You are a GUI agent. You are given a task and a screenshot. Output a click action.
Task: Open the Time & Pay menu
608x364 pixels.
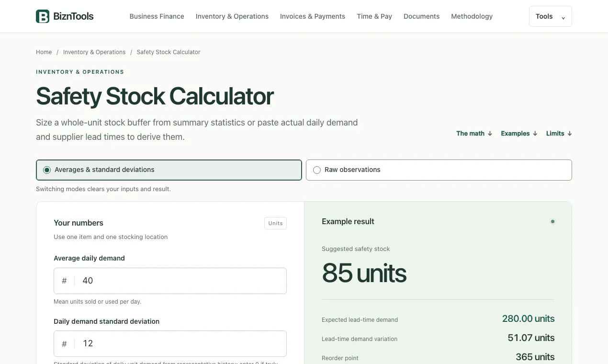point(374,16)
